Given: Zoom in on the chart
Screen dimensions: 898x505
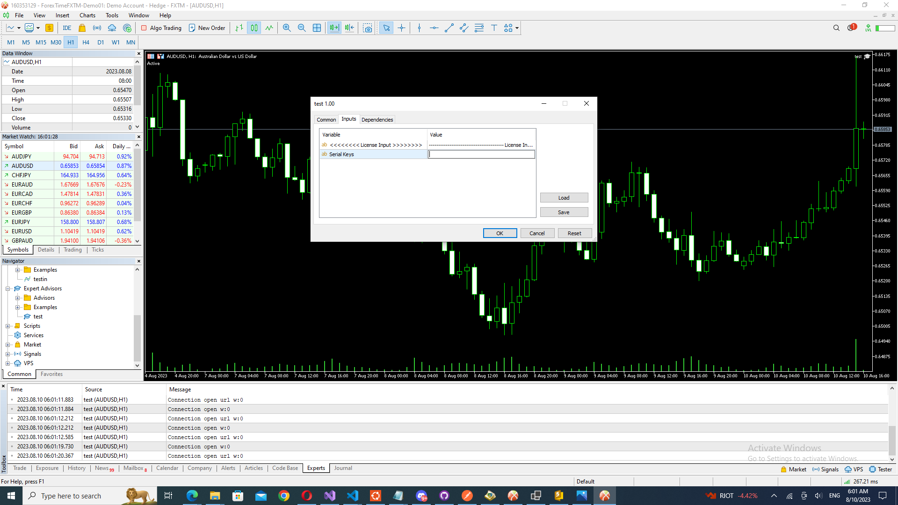Looking at the screenshot, I should 287,28.
